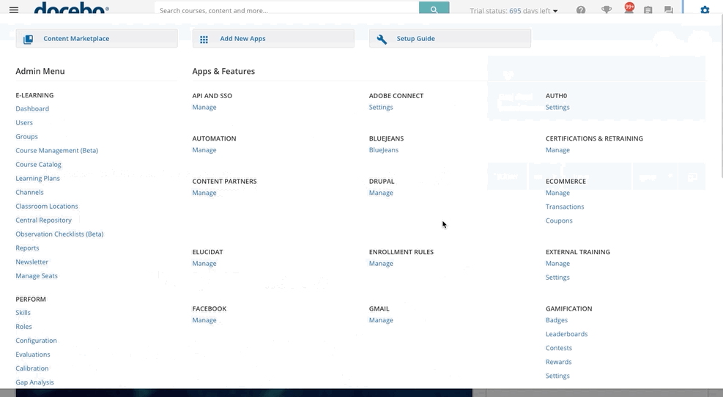Screen dimensions: 723x397
Task: Open Gamification Contests
Action: 559,348
